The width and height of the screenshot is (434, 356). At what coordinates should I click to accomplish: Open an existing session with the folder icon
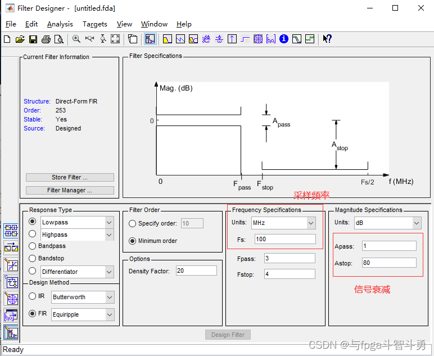20,39
